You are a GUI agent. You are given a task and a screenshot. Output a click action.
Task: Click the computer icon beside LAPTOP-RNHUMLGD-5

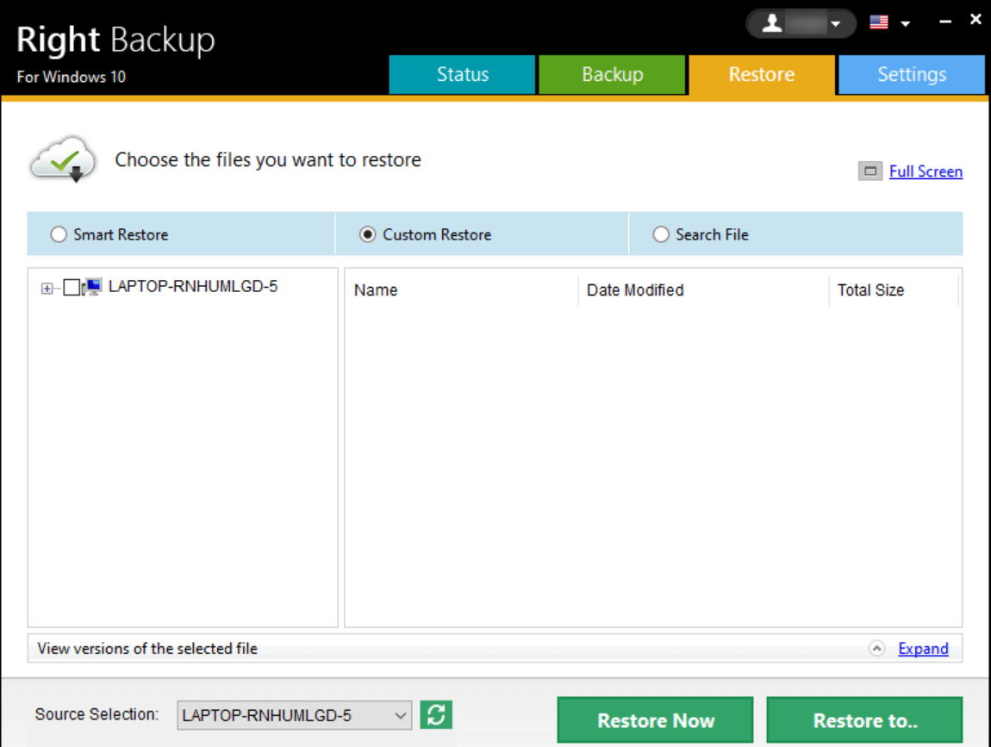[92, 287]
